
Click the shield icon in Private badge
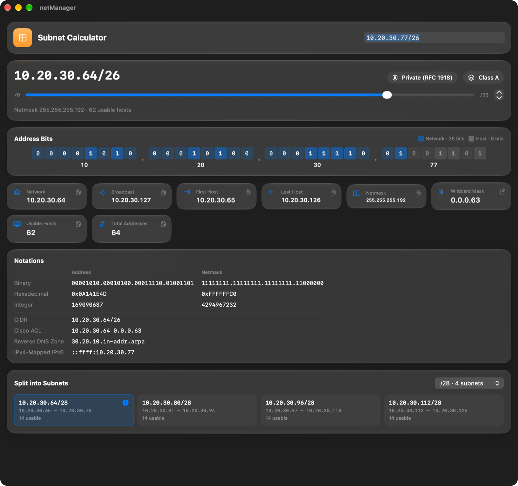pos(395,78)
